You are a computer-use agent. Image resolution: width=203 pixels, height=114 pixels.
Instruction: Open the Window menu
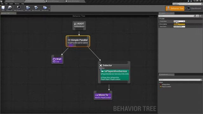pyautogui.click(x=17, y=4)
